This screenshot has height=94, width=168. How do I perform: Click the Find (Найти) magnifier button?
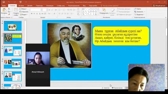pyautogui.click(x=138, y=9)
